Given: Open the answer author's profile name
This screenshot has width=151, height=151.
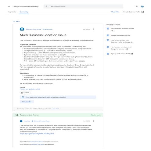Looking at the screenshot, I should pos(27,121).
